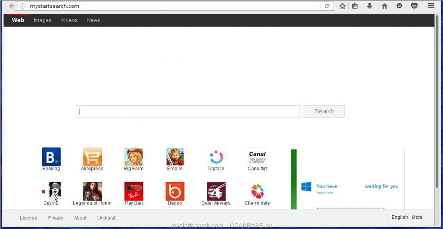Switch to the News search tab
The image size is (443, 229).
(x=93, y=20)
